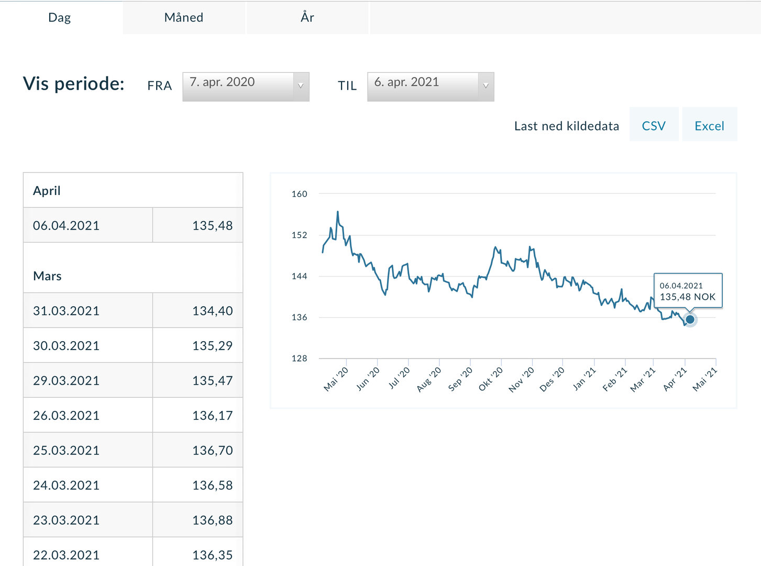Open the År tab
This screenshot has width=761, height=566.
click(x=307, y=17)
